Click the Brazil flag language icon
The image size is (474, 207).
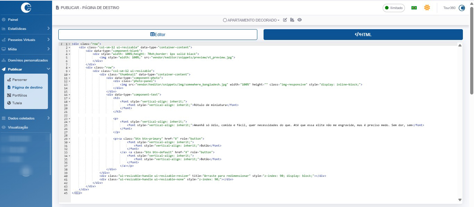pos(414,8)
